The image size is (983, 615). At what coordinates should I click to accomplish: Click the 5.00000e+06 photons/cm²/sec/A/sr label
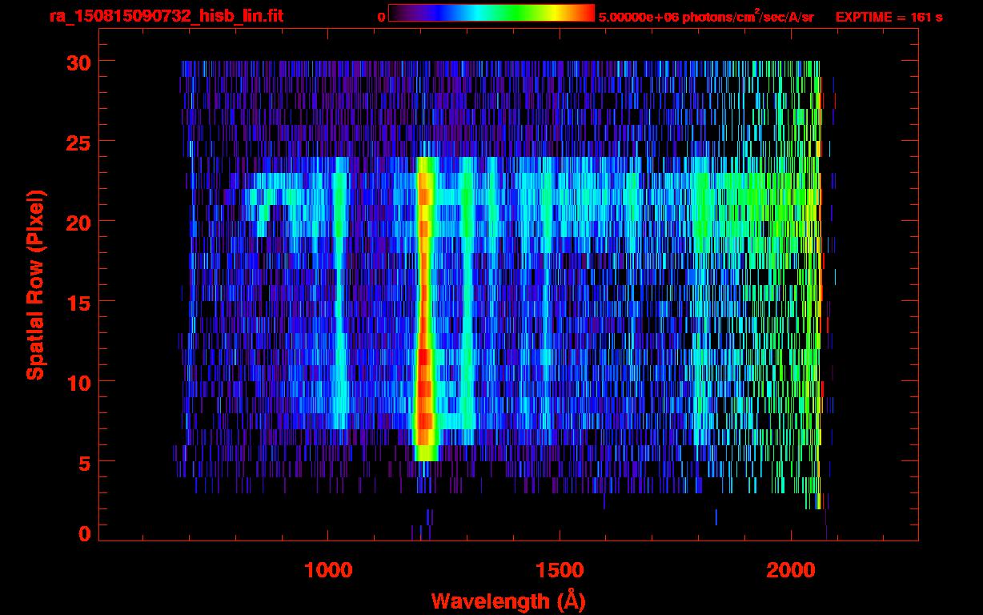[706, 16]
